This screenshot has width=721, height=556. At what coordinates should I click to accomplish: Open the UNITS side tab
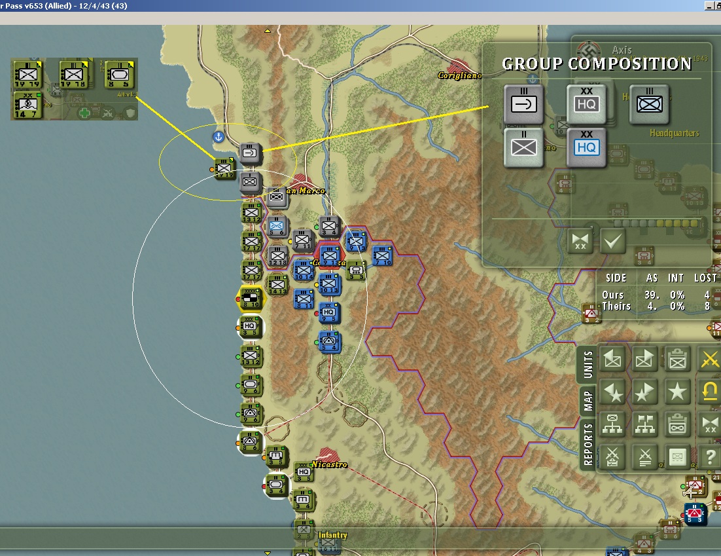pyautogui.click(x=587, y=364)
